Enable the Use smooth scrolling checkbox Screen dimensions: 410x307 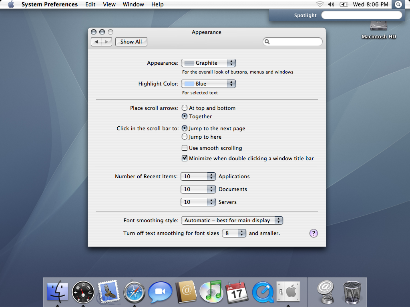point(185,148)
